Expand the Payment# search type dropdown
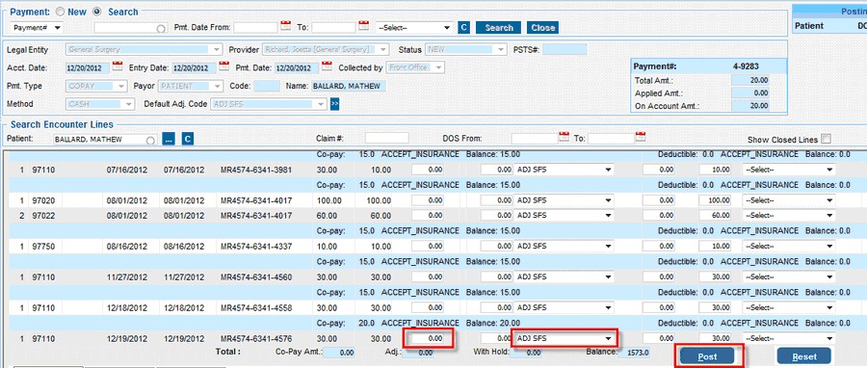Viewport: 867px width, 368px height. (37, 27)
